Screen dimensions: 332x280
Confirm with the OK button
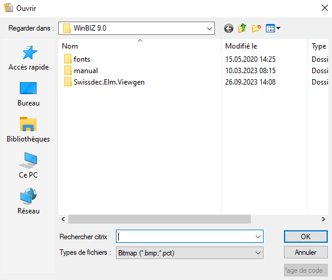click(x=306, y=236)
